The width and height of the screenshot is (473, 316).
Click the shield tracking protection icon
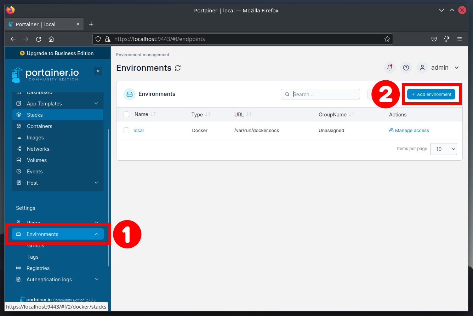coord(98,39)
